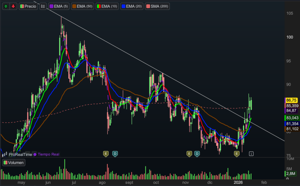The image size is (300, 186).
Task: Click the EMA (20) indicator button
Action: pyautogui.click(x=132, y=6)
